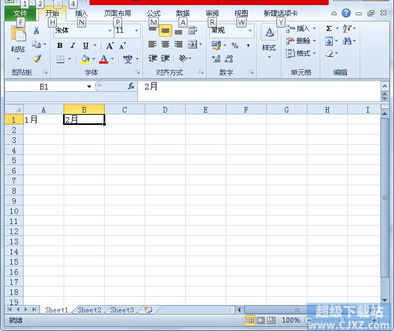Open the 文件 tab

(20, 14)
